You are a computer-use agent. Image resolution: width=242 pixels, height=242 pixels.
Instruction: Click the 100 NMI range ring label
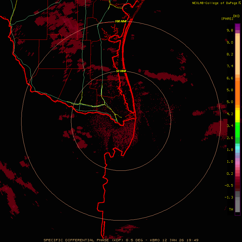coord(121,21)
